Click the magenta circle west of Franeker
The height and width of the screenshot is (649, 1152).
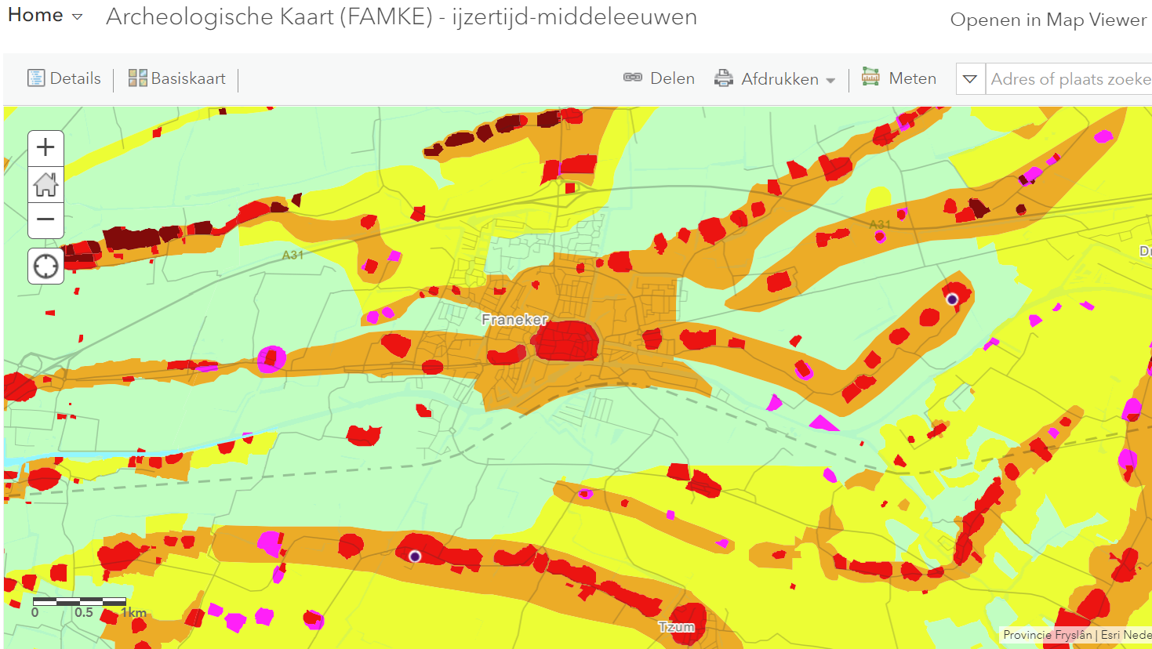click(x=271, y=359)
